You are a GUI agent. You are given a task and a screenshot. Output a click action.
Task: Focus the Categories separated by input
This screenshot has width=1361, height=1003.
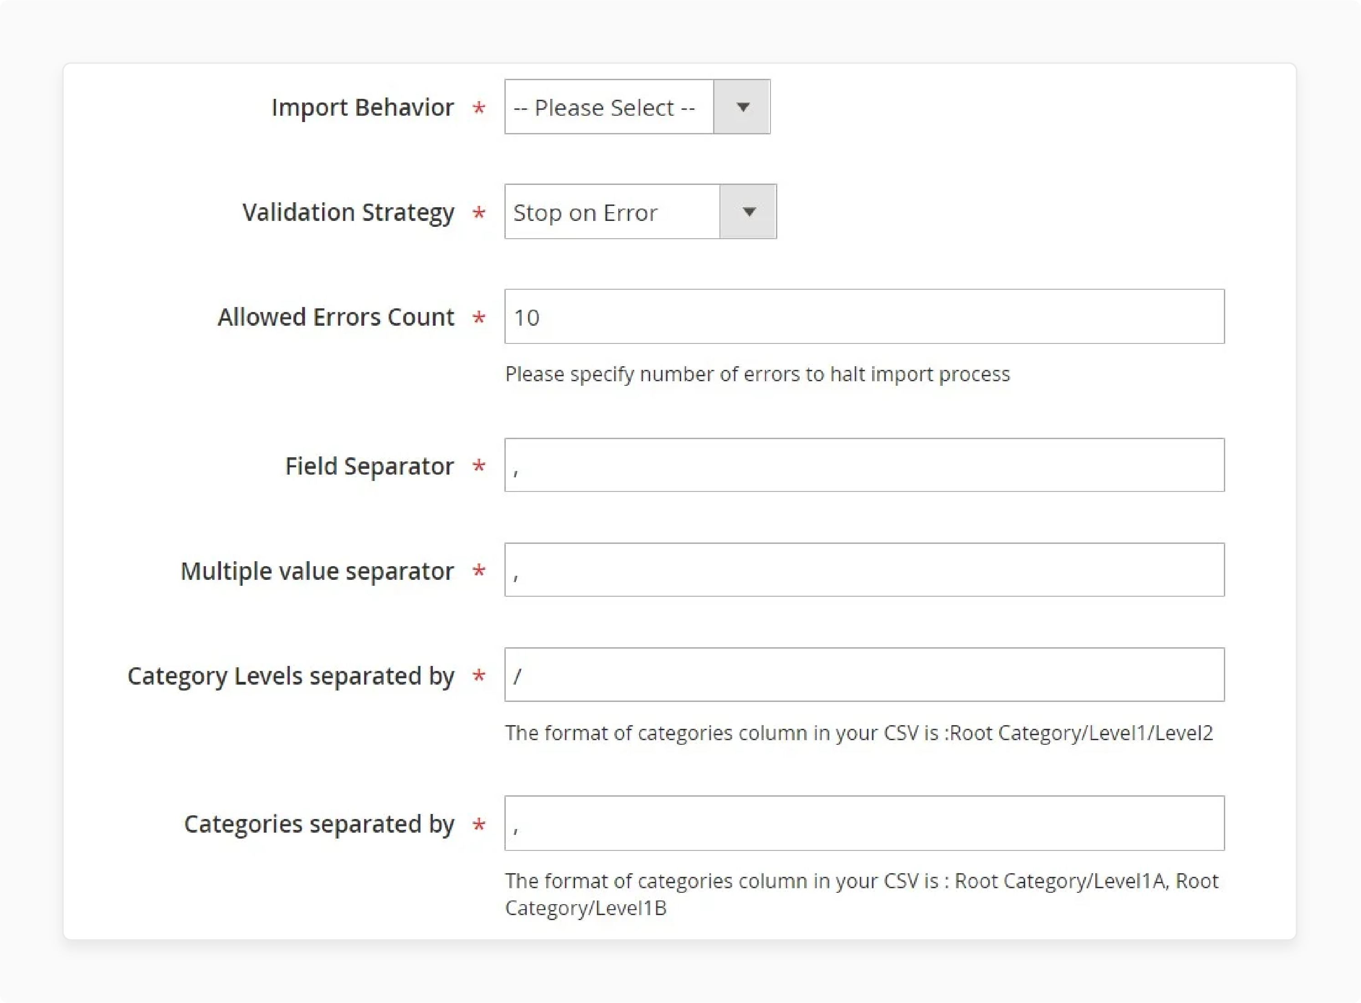(x=864, y=823)
